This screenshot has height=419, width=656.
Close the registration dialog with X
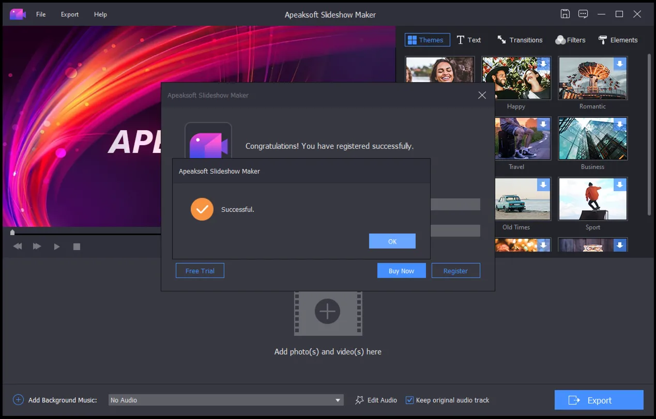[x=482, y=95]
